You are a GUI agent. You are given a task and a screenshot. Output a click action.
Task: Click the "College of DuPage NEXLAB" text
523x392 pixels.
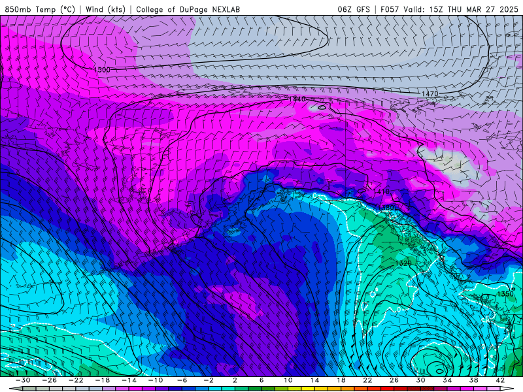[188, 9]
